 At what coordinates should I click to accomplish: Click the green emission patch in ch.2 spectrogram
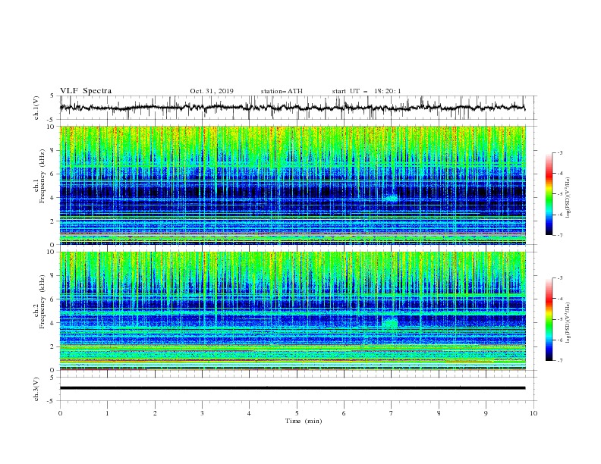[x=391, y=324]
